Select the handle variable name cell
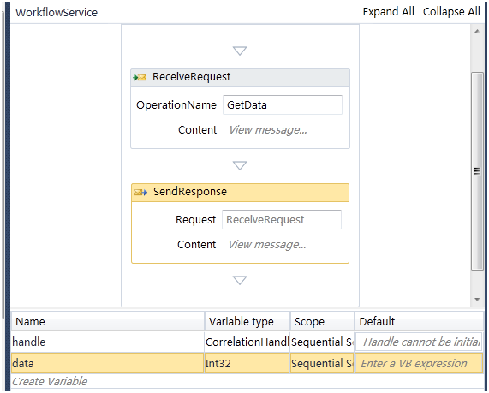This screenshot has height=393, width=489. [108, 342]
